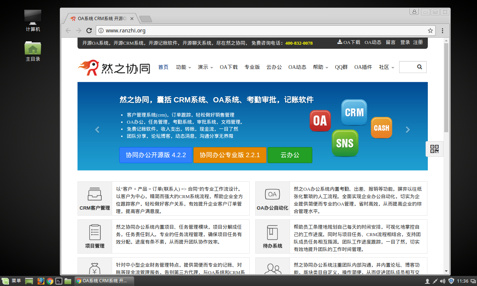477x286 pixels.
Task: Open the OA插件 nav item
Action: [363, 67]
